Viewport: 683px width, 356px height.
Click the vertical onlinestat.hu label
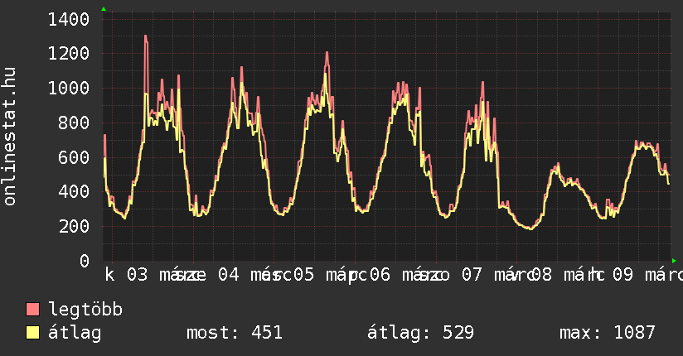point(10,137)
